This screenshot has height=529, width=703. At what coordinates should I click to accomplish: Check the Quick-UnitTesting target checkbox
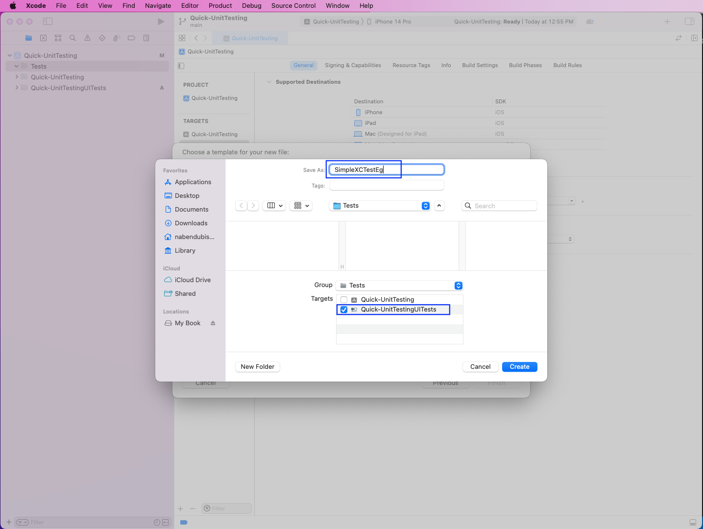coord(344,300)
